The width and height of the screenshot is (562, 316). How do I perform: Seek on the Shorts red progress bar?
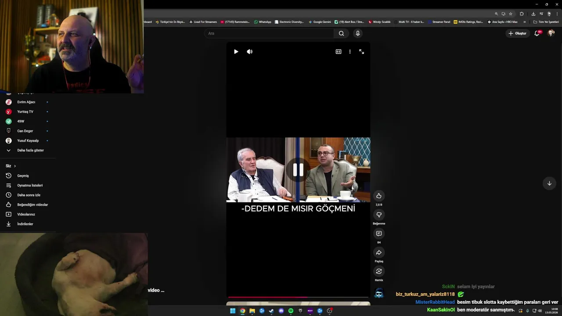coord(298,297)
